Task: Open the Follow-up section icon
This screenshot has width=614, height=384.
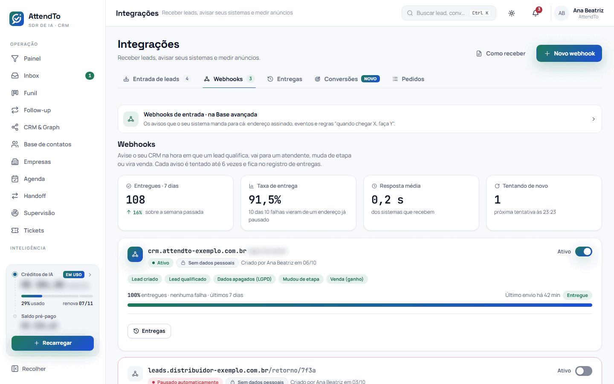Action: tap(15, 110)
